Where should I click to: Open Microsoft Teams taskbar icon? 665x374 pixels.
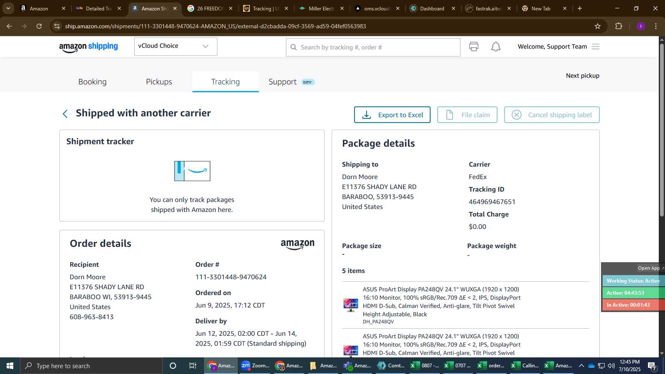click(357, 366)
